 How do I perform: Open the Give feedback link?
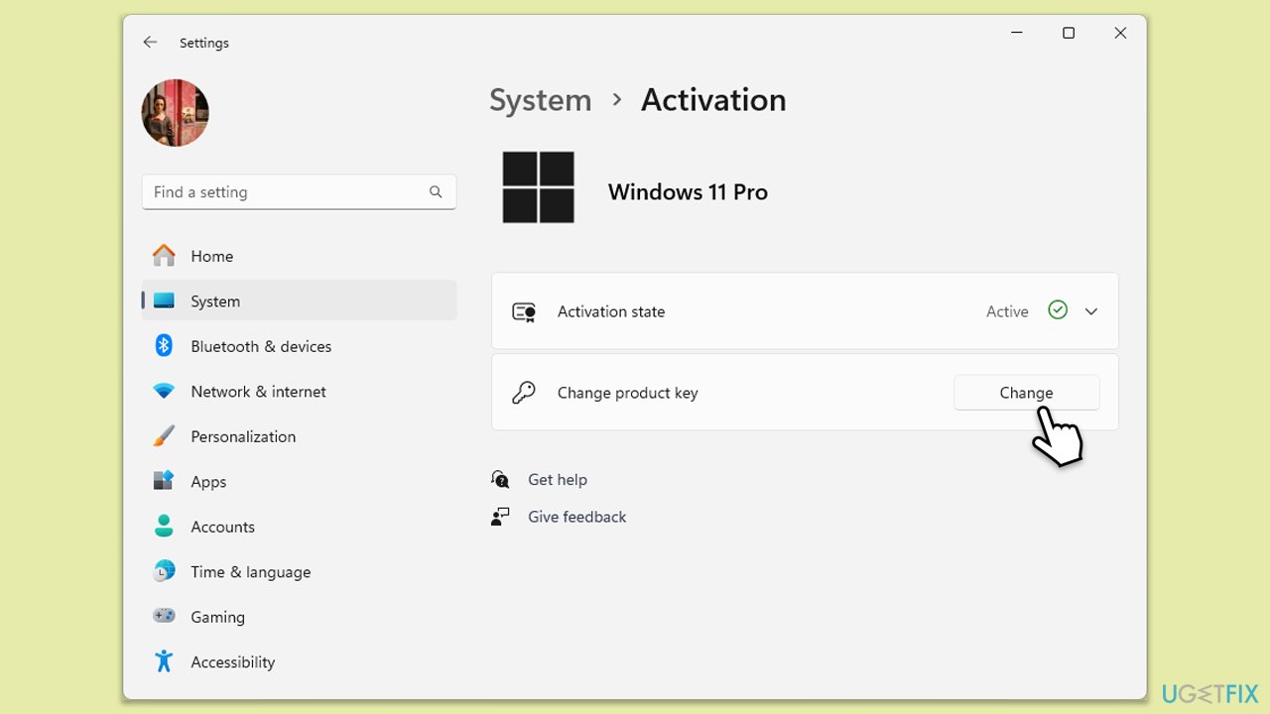point(576,517)
